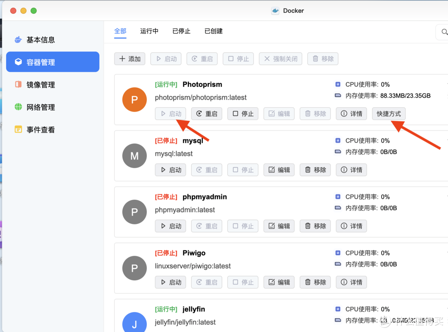Select 容器管理 in the sidebar
The height and width of the screenshot is (332, 448).
click(53, 62)
